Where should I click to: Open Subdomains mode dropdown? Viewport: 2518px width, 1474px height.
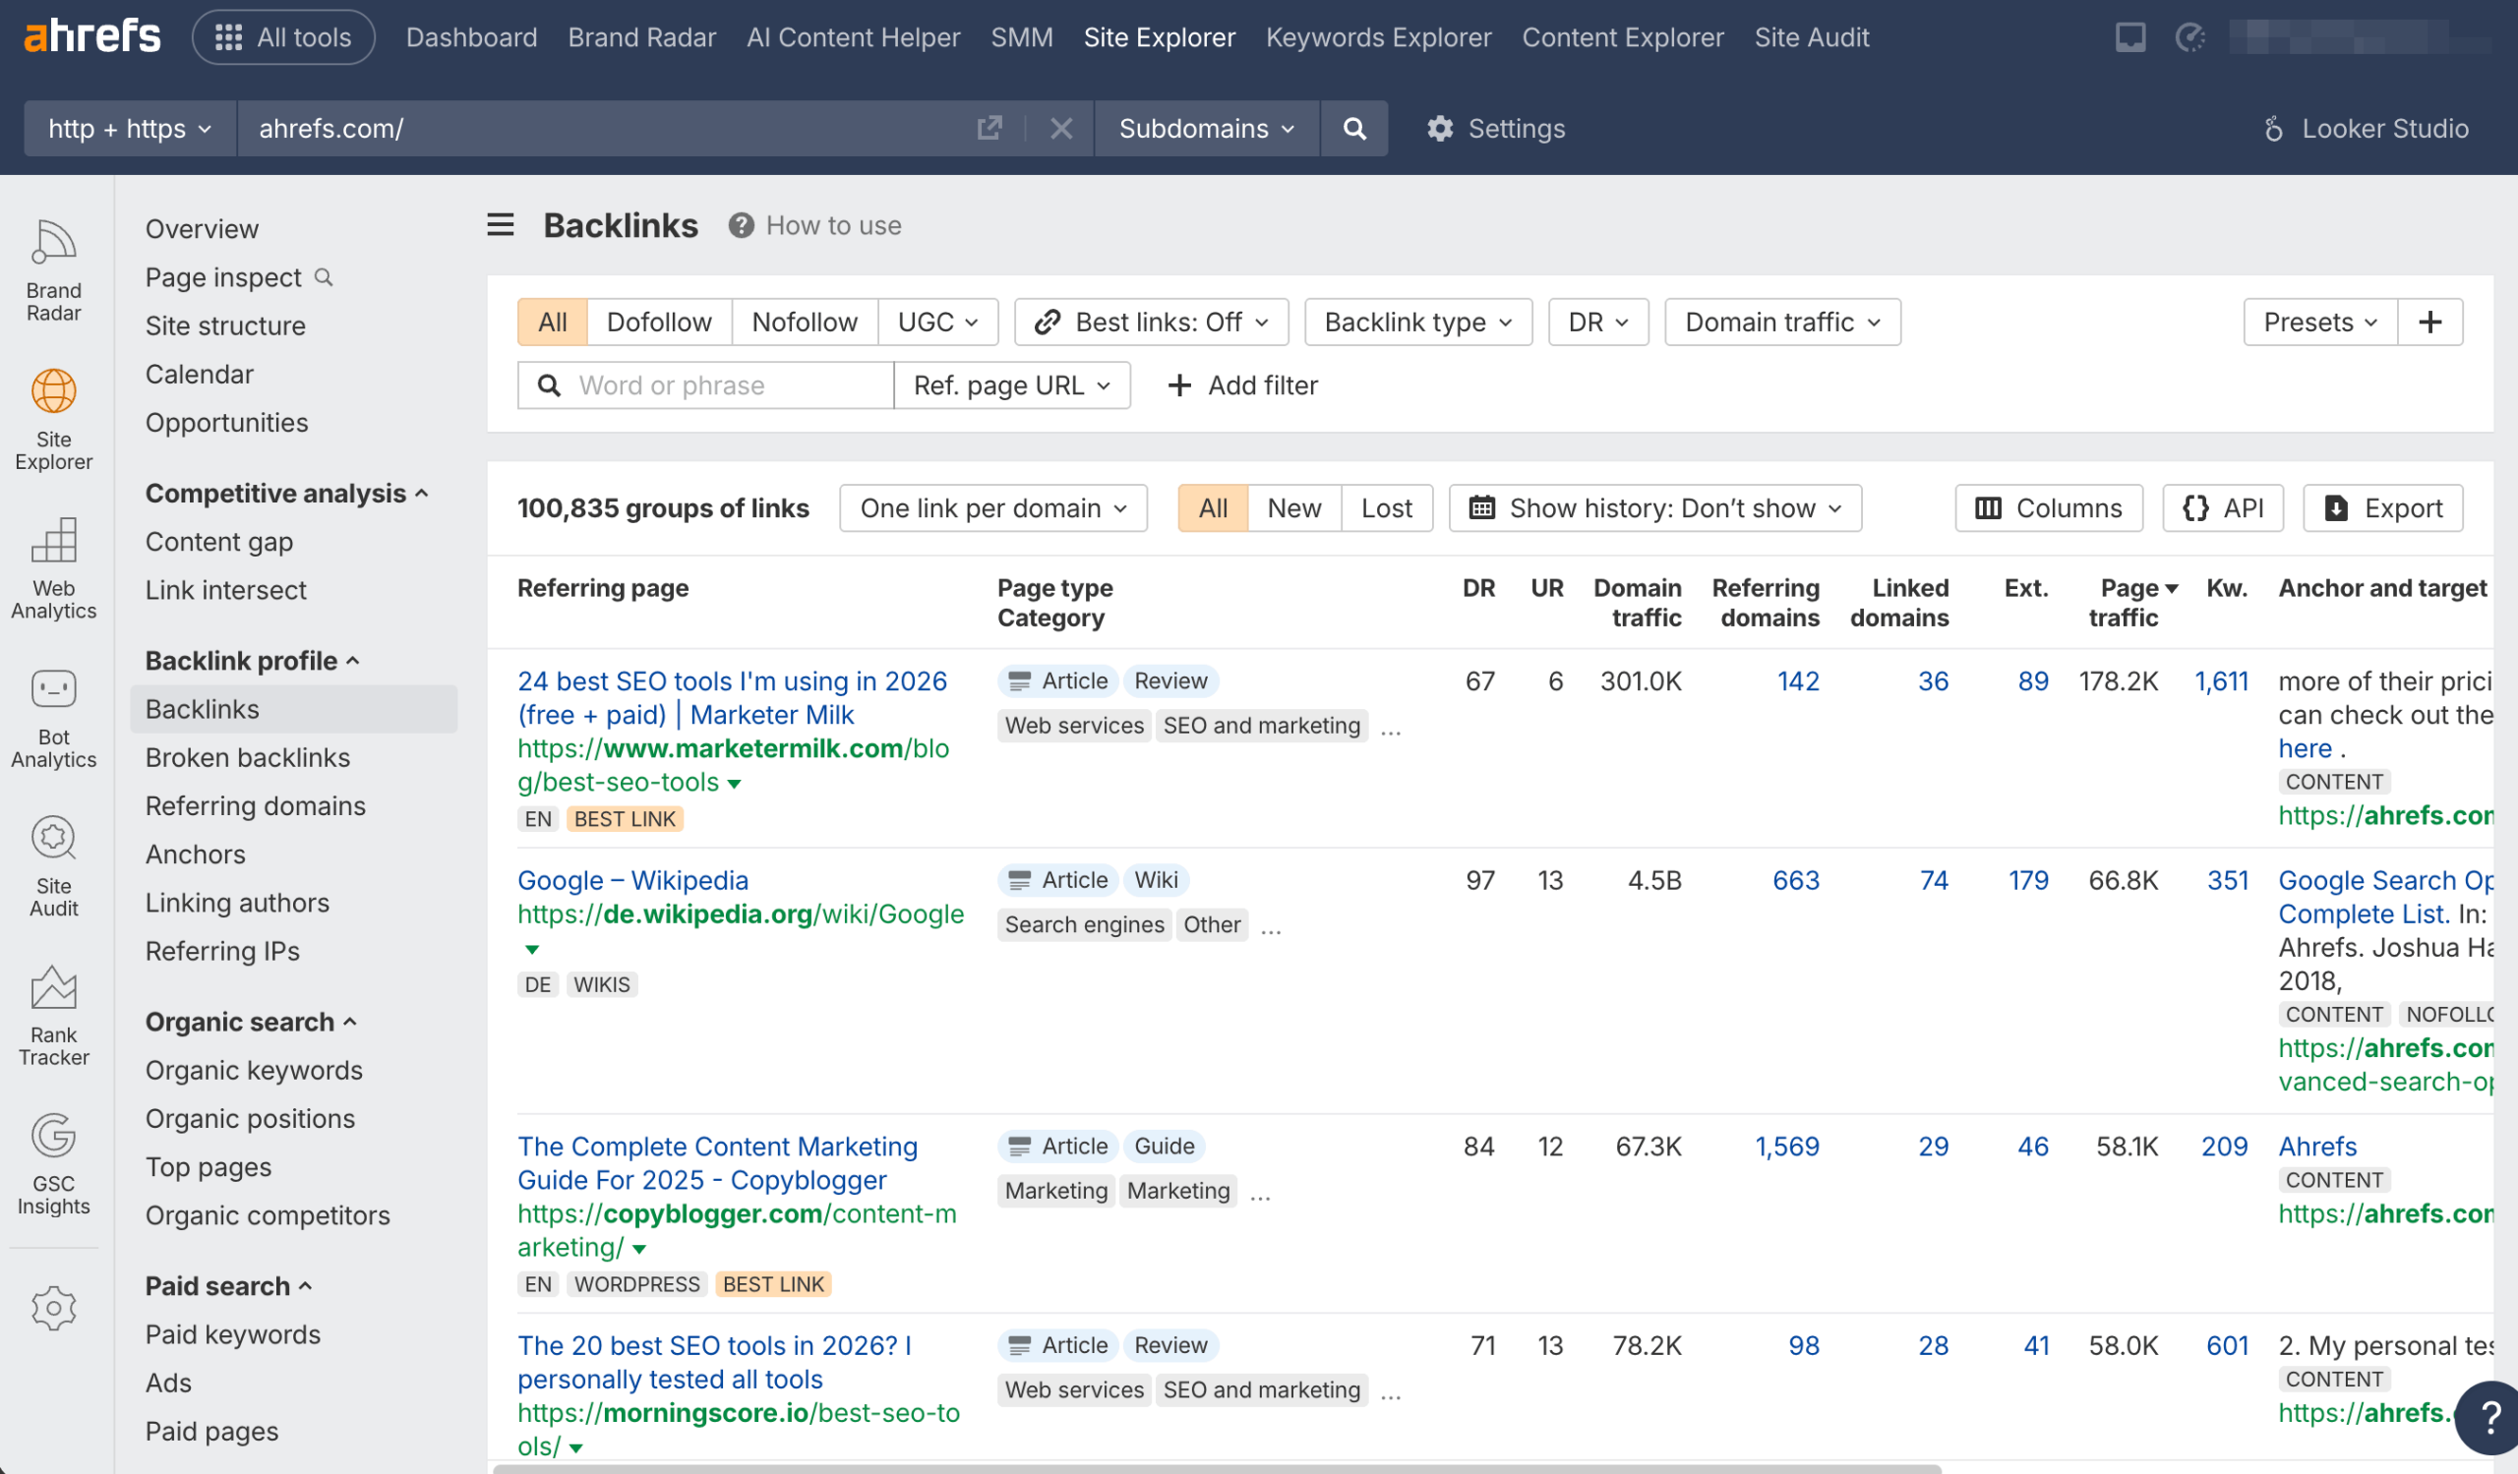point(1207,128)
